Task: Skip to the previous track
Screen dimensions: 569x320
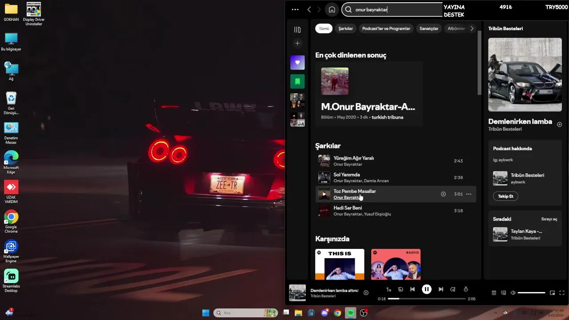Action: tap(413, 289)
